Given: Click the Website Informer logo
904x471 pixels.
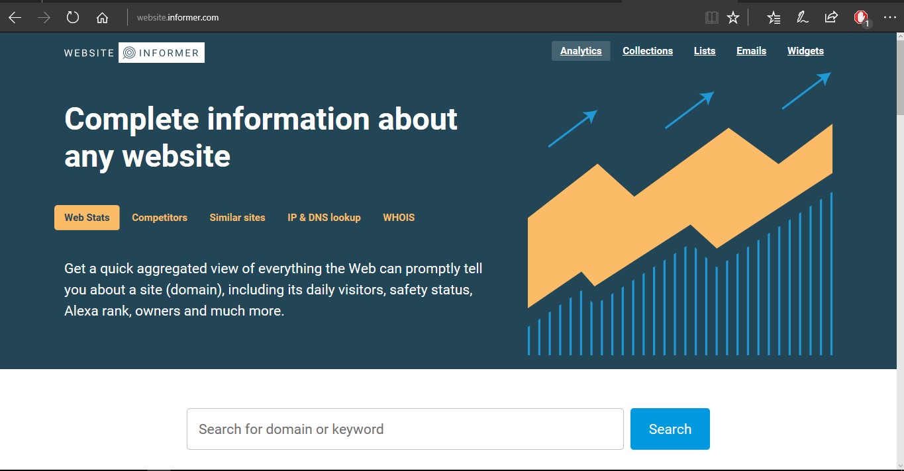Looking at the screenshot, I should click(x=134, y=52).
